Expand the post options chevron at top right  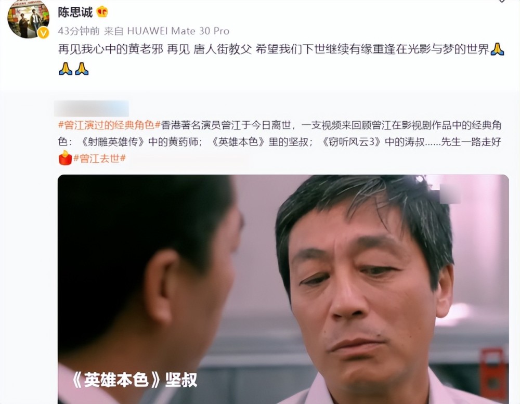pos(502,2)
